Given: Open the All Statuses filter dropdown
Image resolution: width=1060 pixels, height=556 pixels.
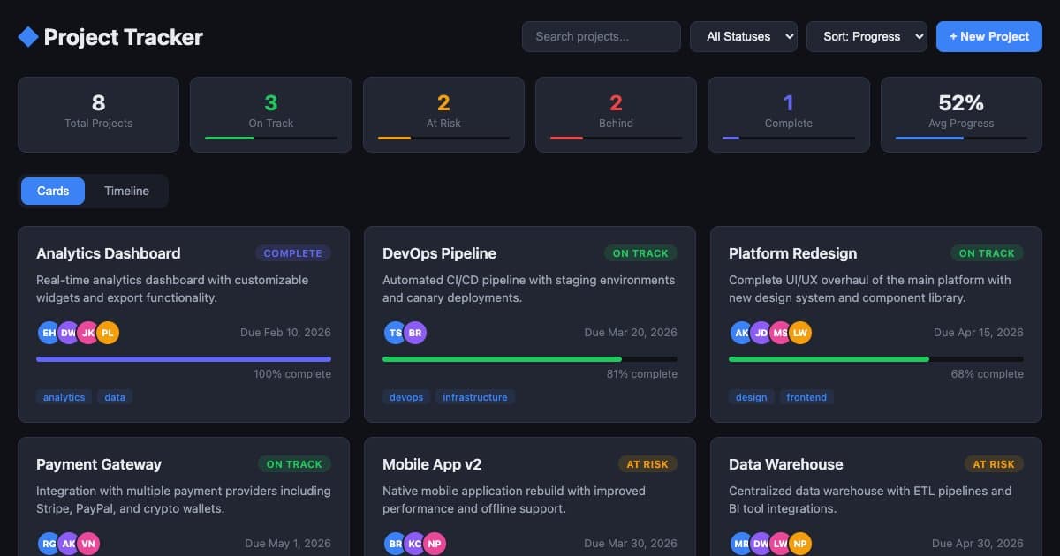Looking at the screenshot, I should coord(744,36).
